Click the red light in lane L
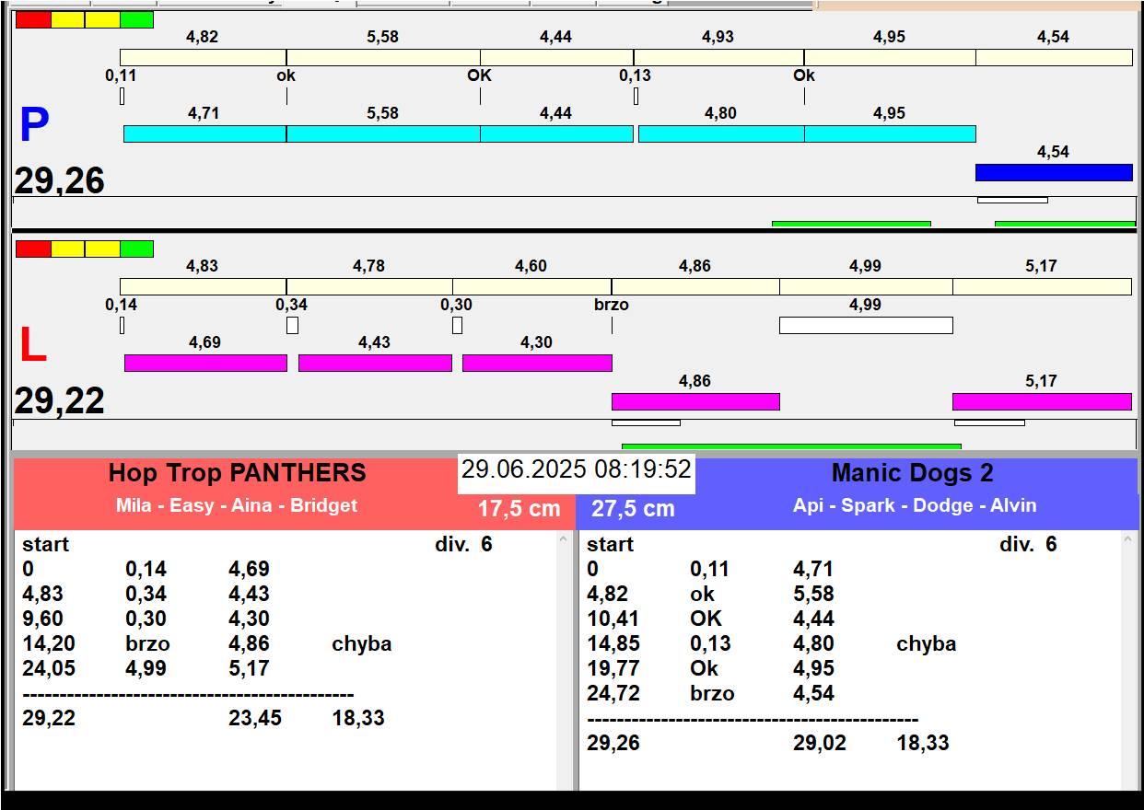 point(33,249)
